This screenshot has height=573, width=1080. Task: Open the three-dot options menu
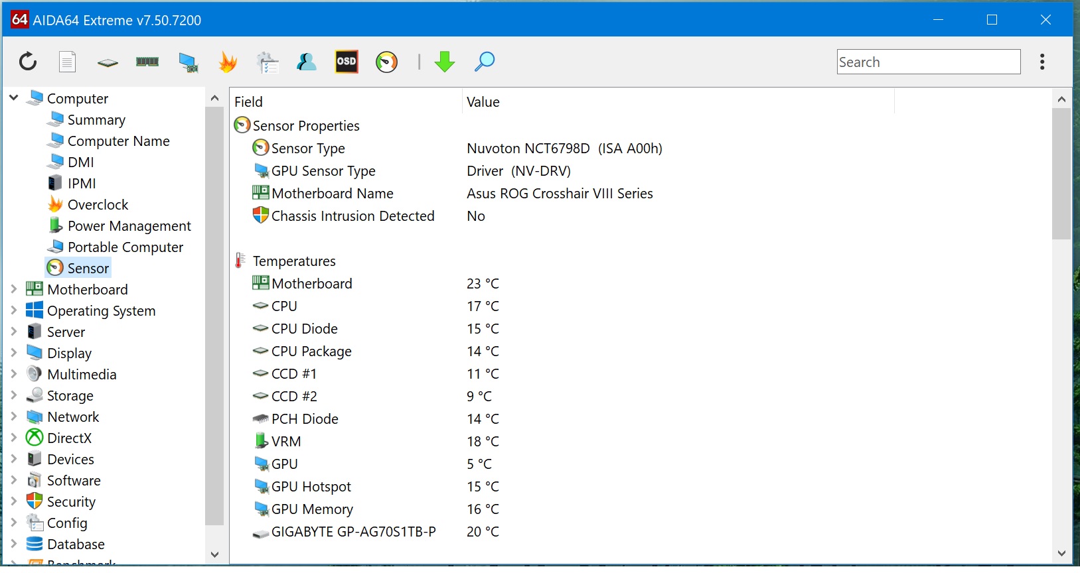click(1042, 62)
